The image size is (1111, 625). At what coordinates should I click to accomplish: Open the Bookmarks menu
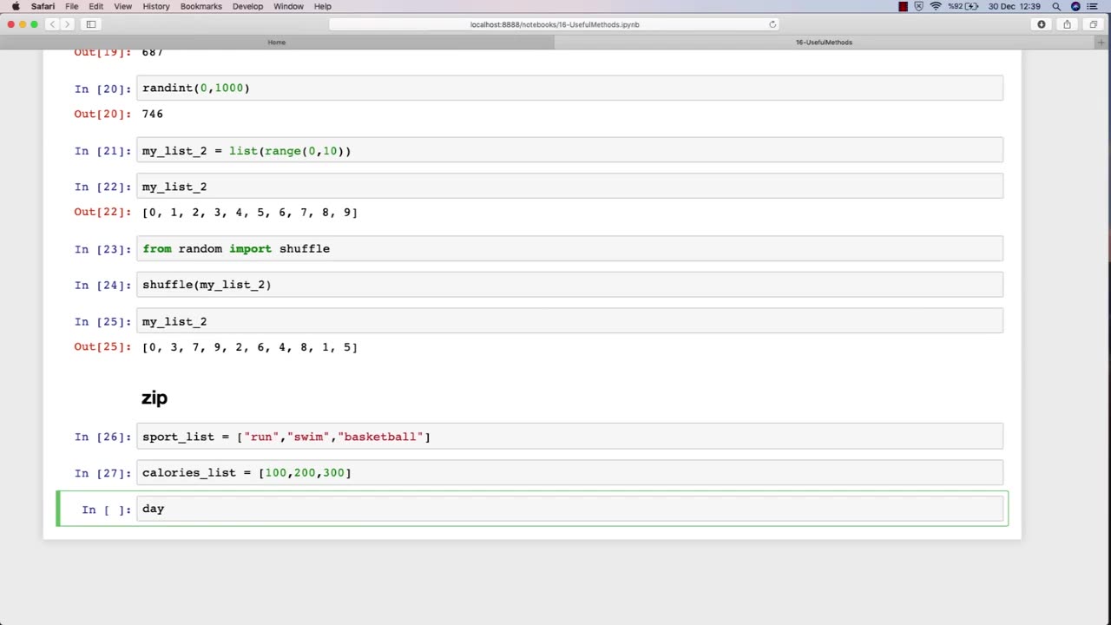click(x=201, y=6)
